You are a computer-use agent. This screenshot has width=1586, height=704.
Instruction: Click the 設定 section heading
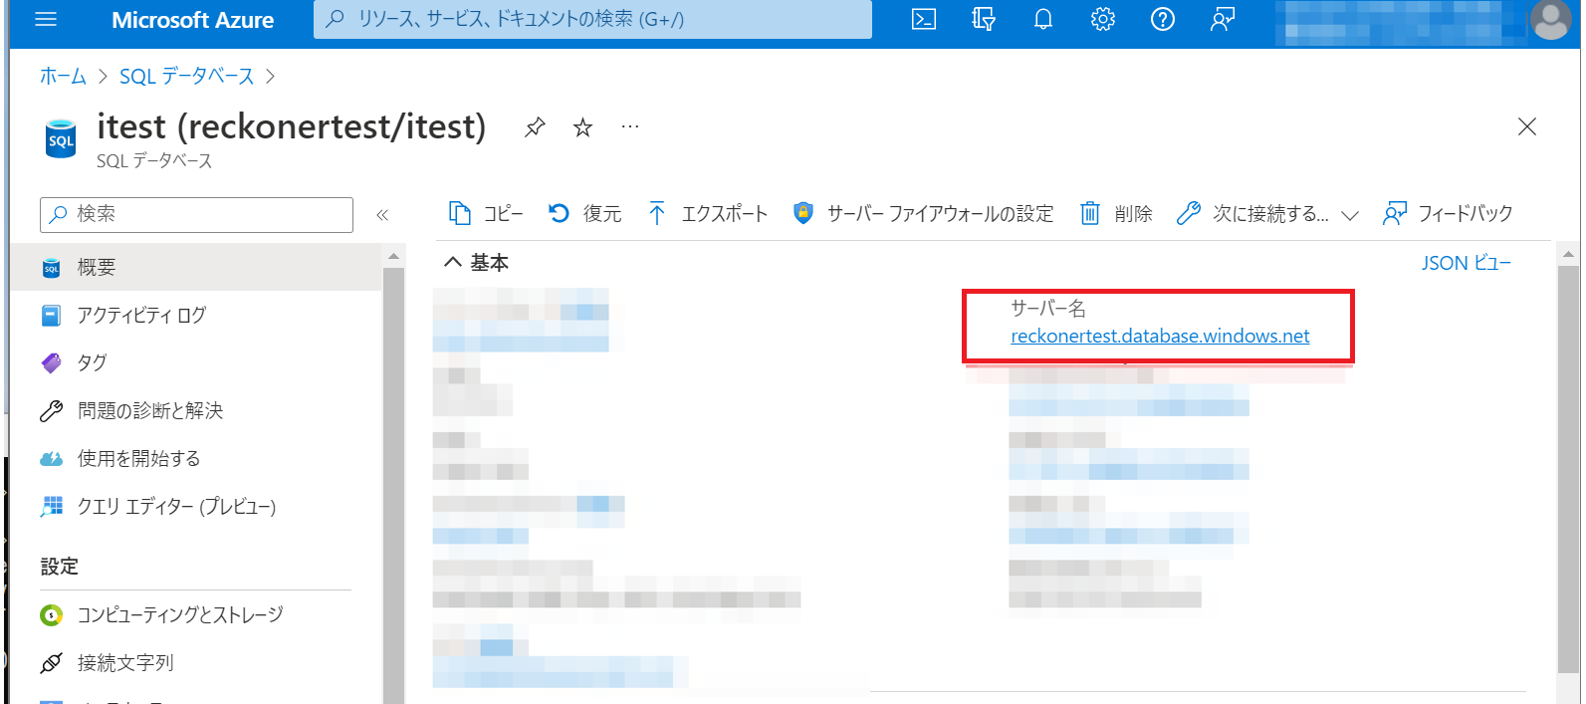59,567
